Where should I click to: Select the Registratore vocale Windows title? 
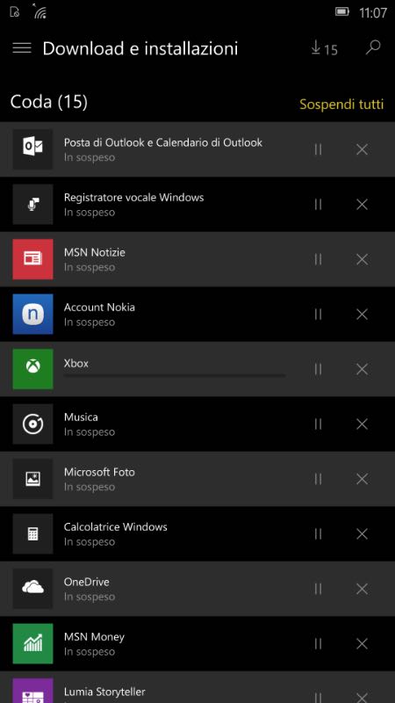(134, 197)
